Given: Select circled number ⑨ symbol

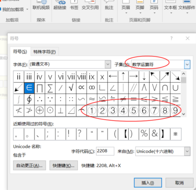Looking at the screenshot, I should point(175,111).
